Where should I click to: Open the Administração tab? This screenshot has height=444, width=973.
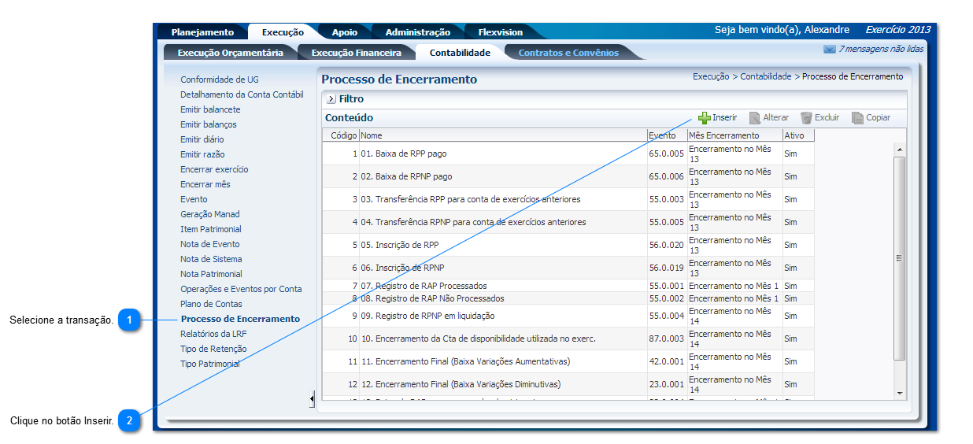pos(417,32)
